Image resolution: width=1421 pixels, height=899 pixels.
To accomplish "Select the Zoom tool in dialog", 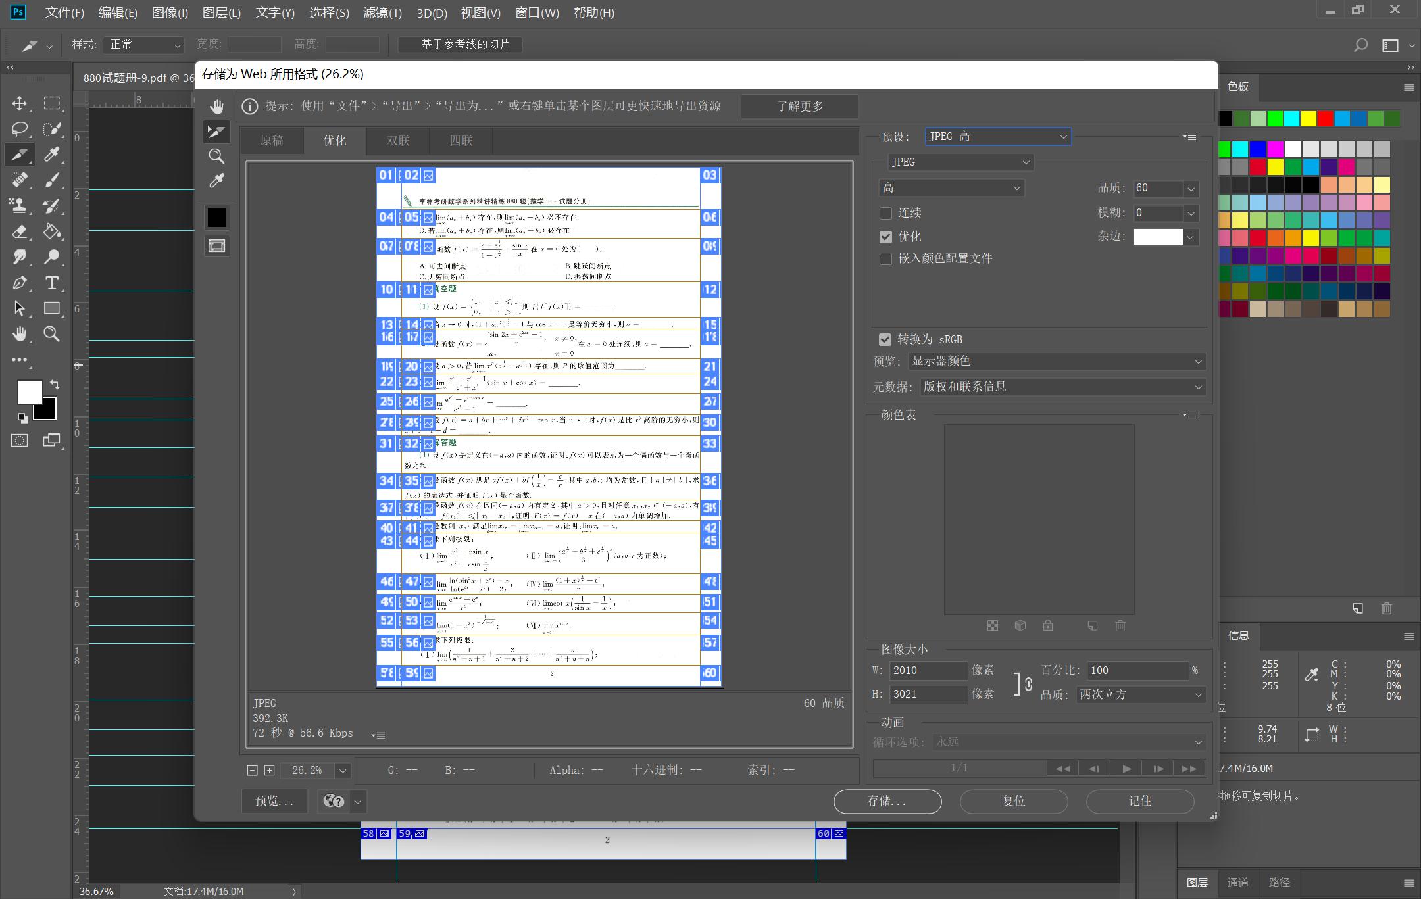I will (x=216, y=156).
